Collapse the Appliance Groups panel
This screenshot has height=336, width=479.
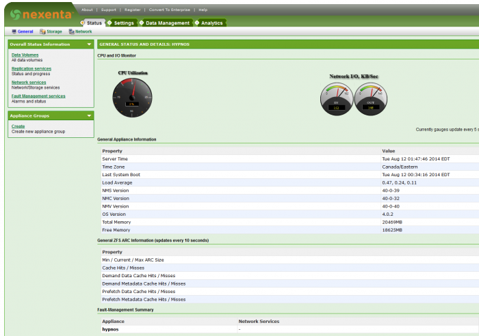pyautogui.click(x=89, y=115)
